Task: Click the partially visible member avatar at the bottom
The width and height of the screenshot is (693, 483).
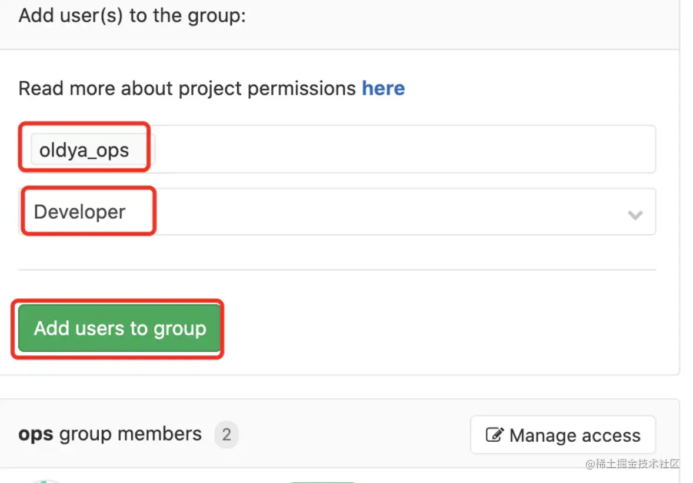Action: tap(44, 481)
